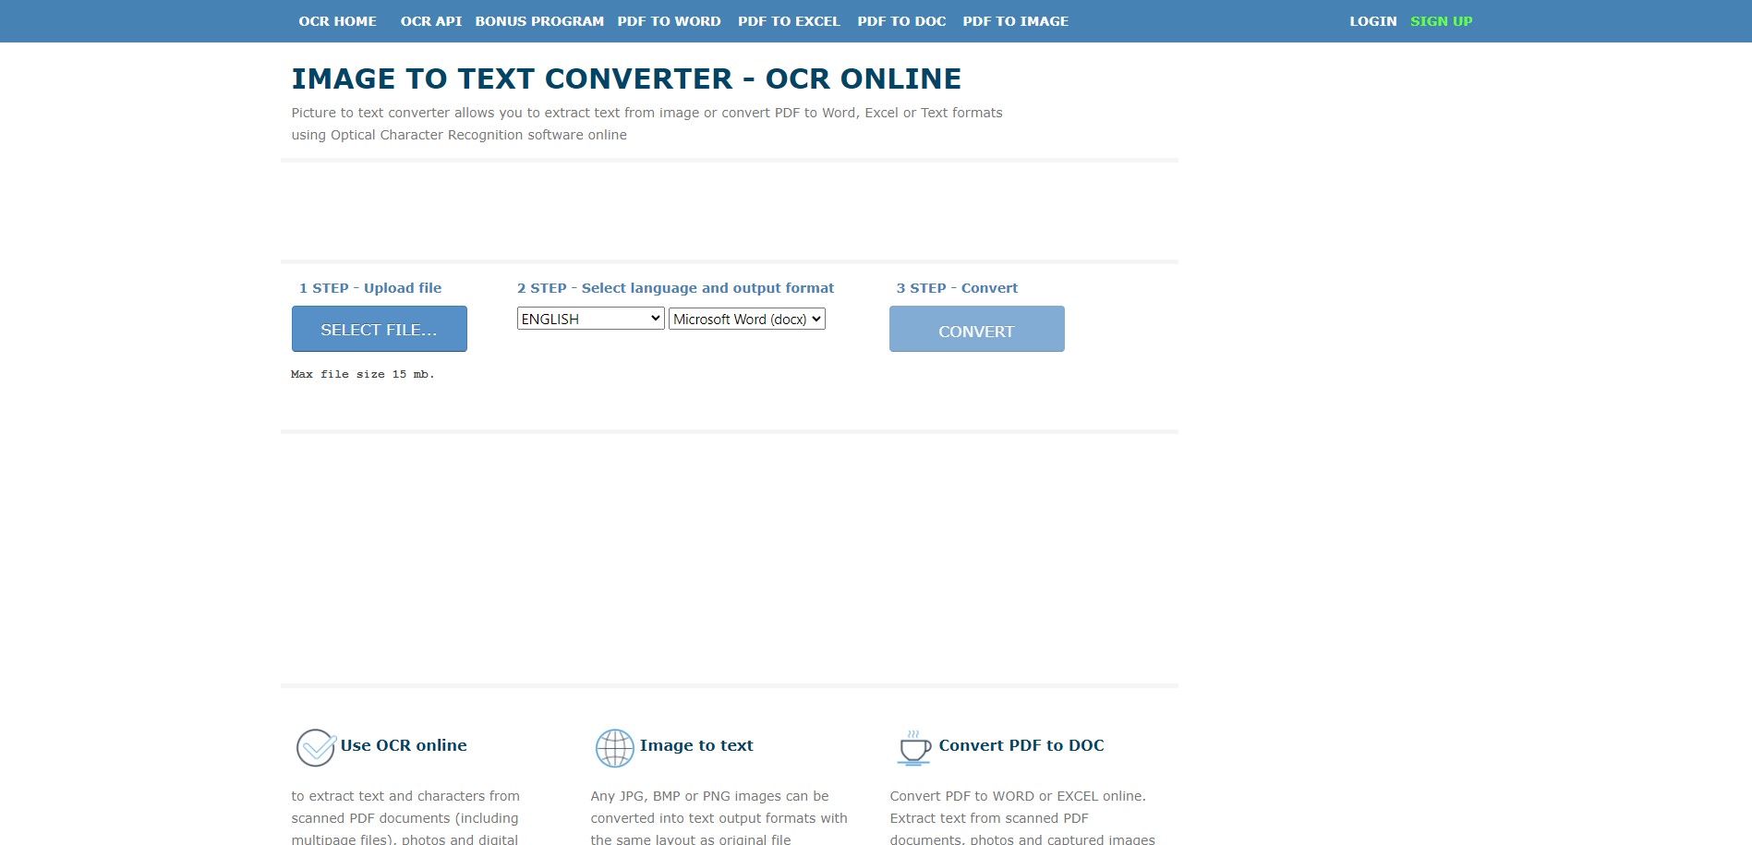
Task: Click the LOGIN link
Action: pyautogui.click(x=1373, y=21)
